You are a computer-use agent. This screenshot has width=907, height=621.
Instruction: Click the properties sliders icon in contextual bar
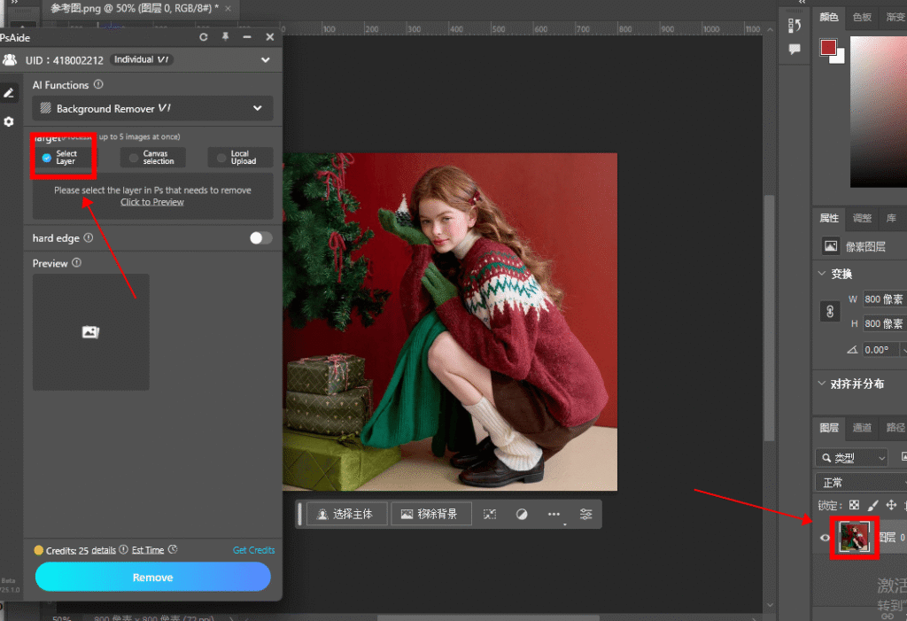[585, 514]
